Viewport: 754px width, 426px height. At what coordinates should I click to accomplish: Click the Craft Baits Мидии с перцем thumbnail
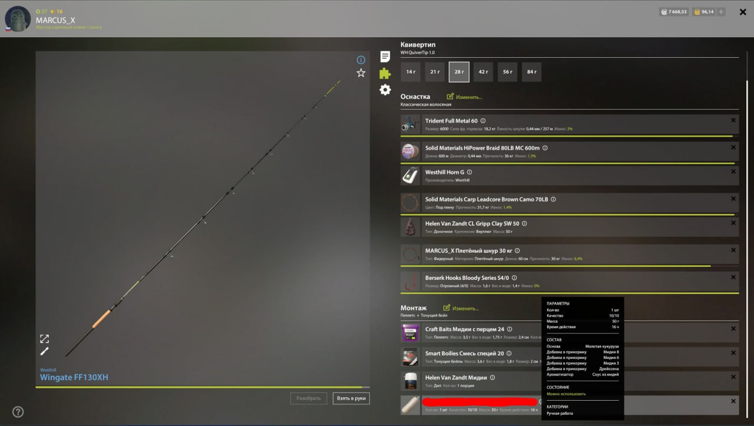click(x=410, y=333)
